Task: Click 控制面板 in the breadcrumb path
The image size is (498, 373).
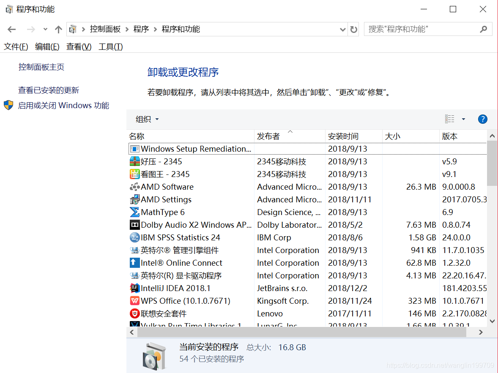Action: [105, 29]
